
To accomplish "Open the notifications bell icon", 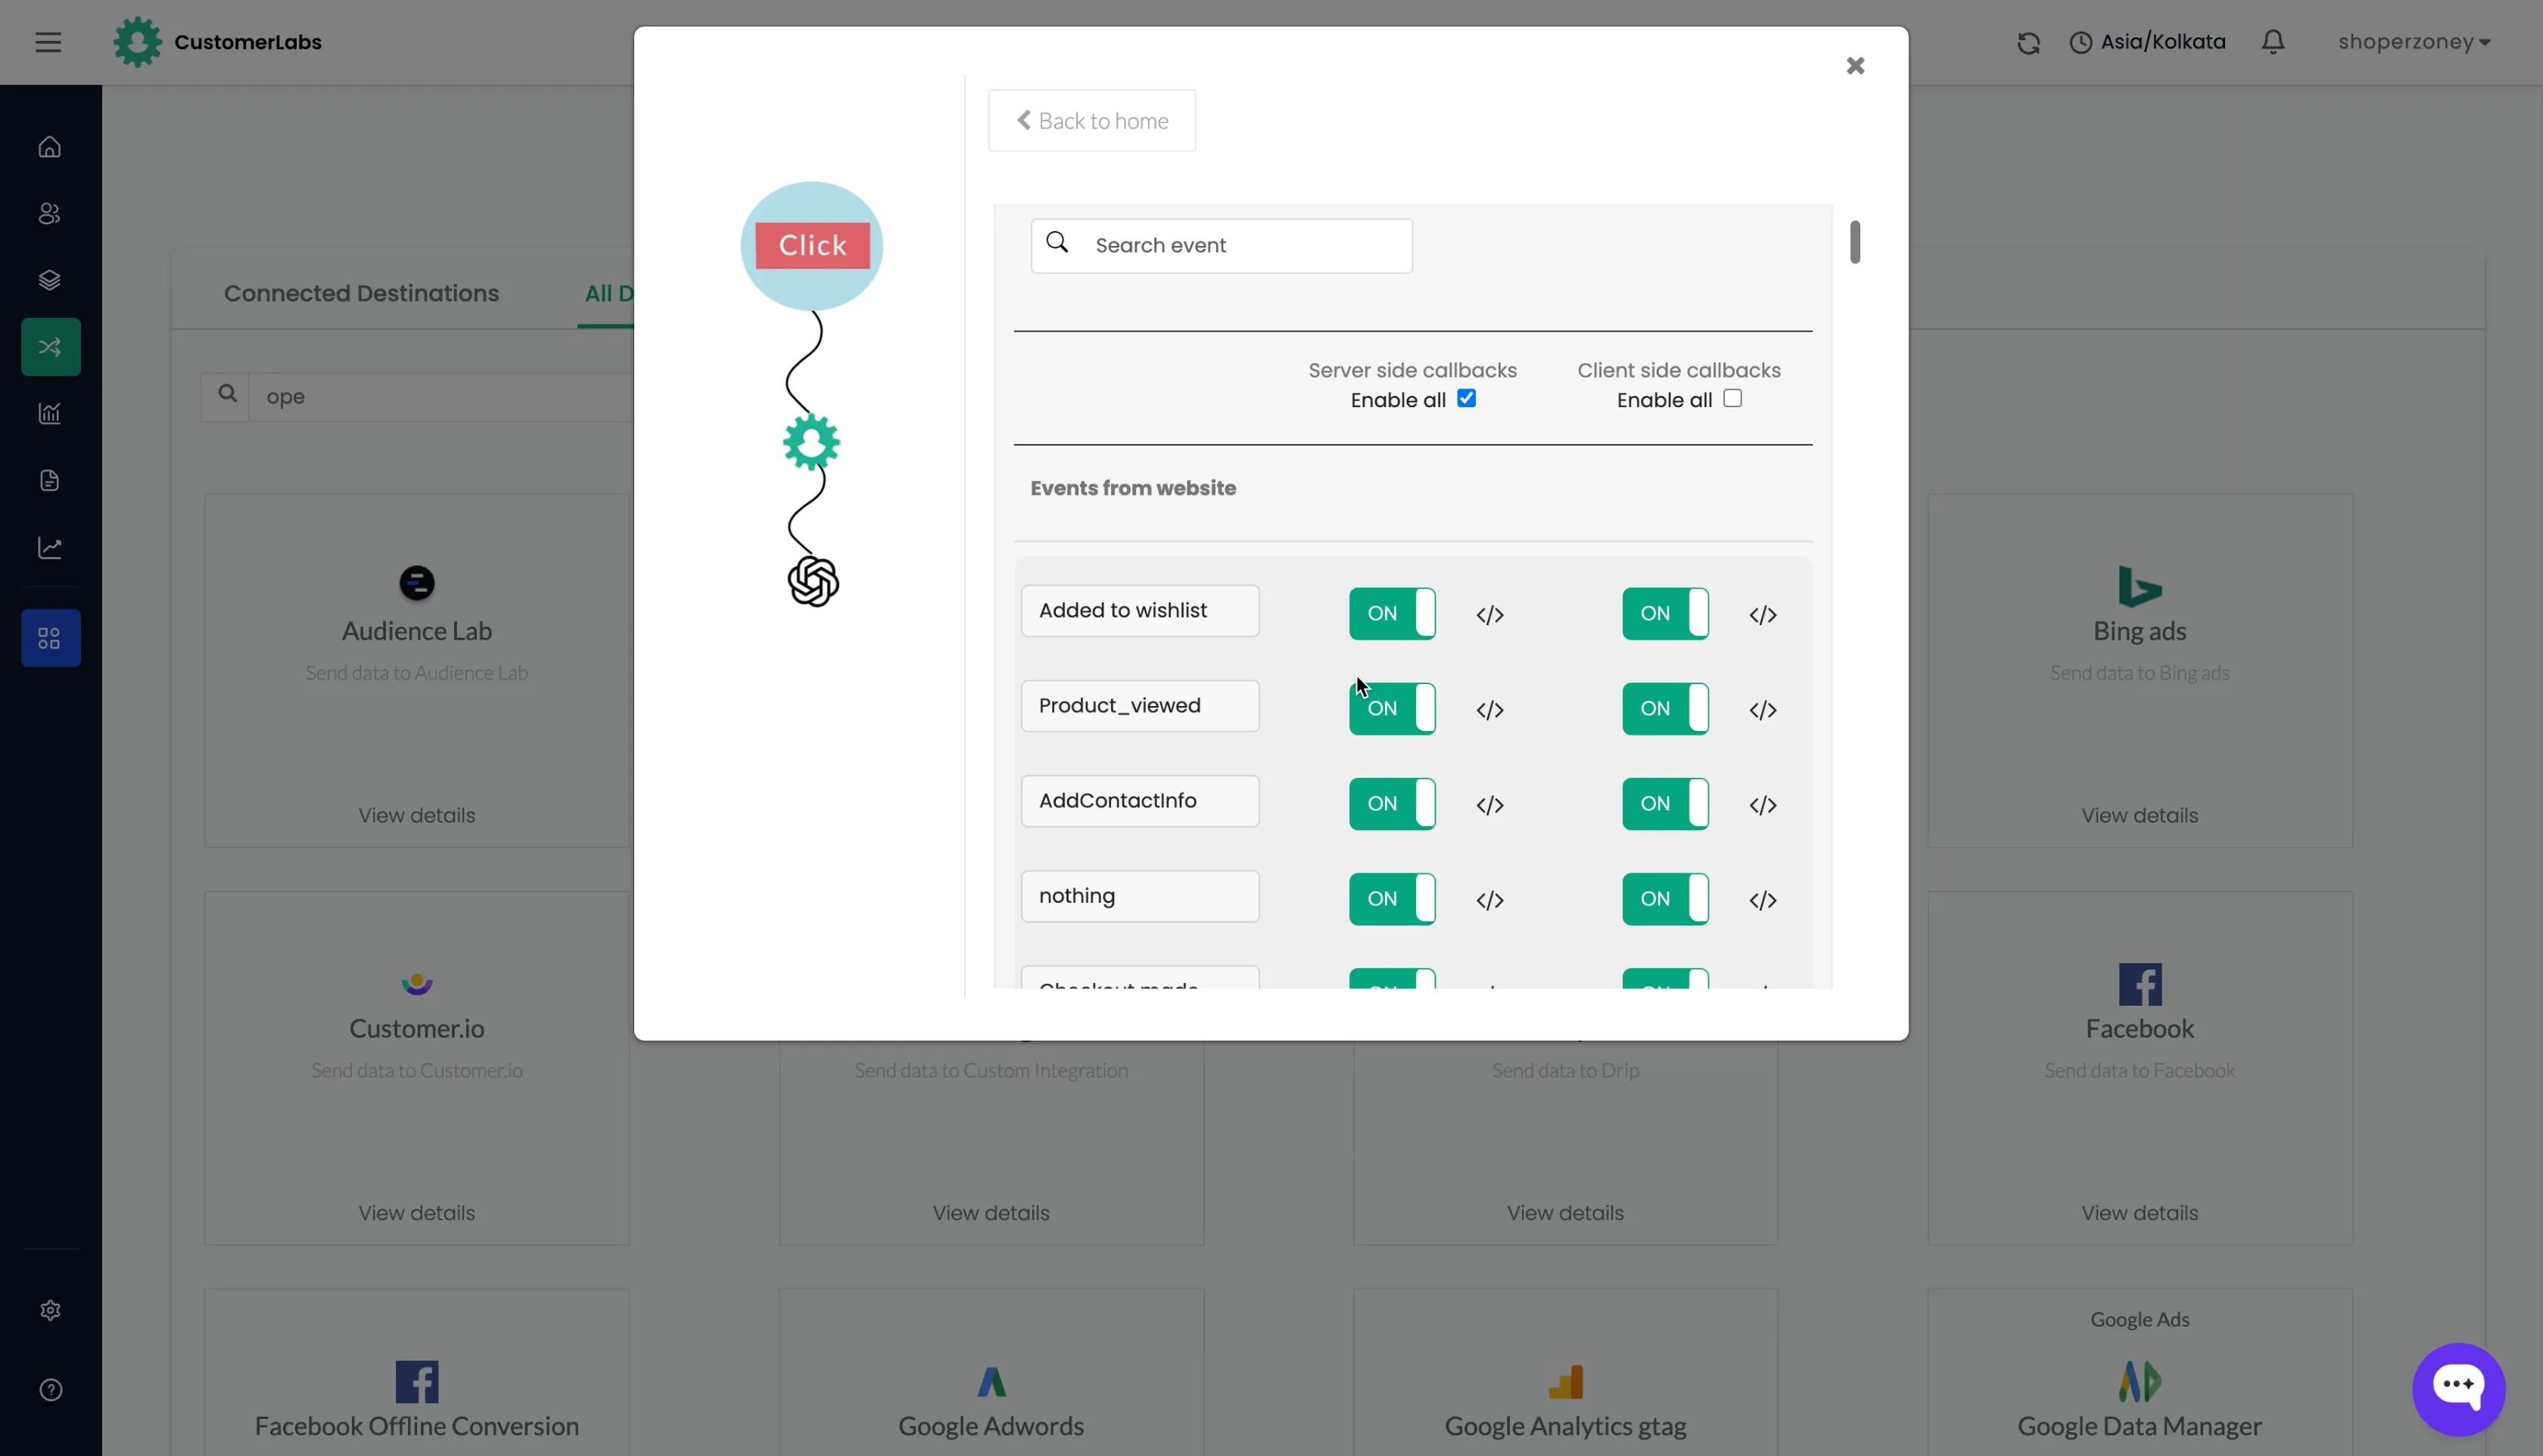I will 2273,42.
